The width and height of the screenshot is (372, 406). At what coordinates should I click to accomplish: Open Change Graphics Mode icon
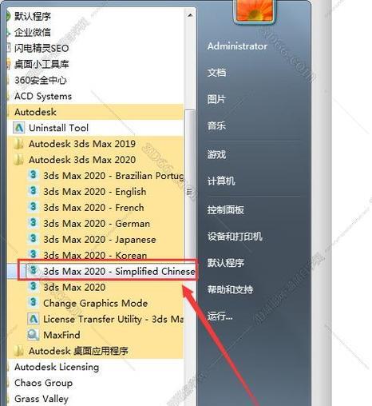click(x=33, y=303)
